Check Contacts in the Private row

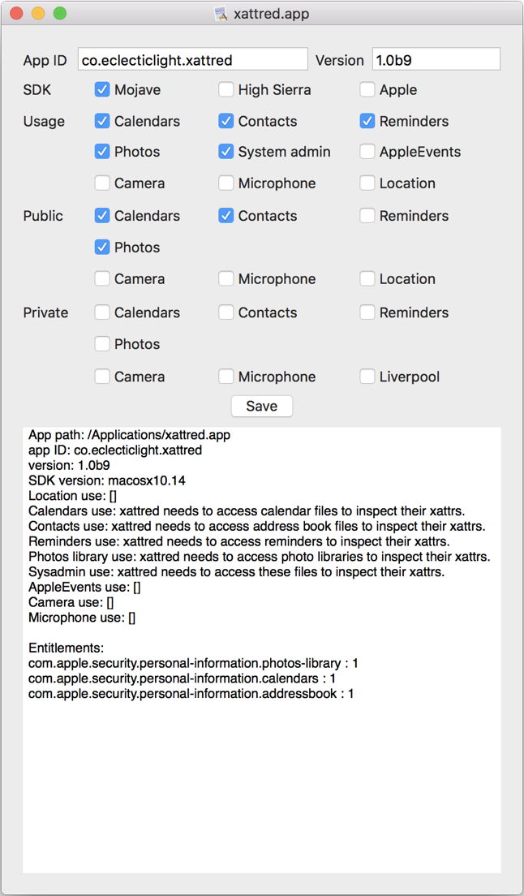[x=226, y=312]
